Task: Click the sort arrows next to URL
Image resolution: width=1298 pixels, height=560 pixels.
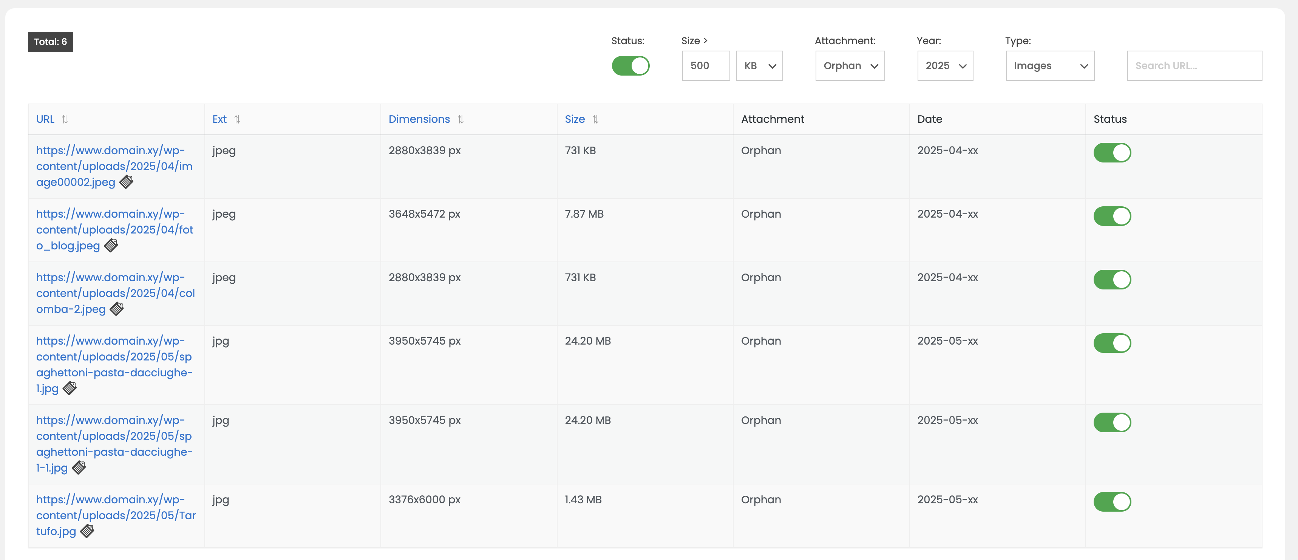Action: [65, 119]
